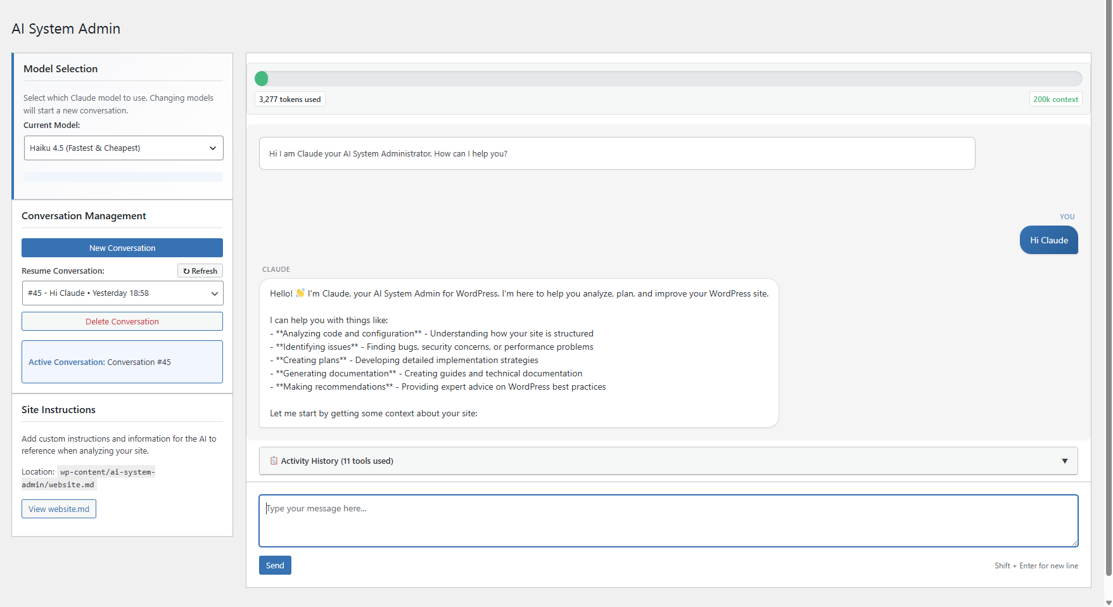
Task: Click the Refresh conversations button
Action: tap(200, 271)
